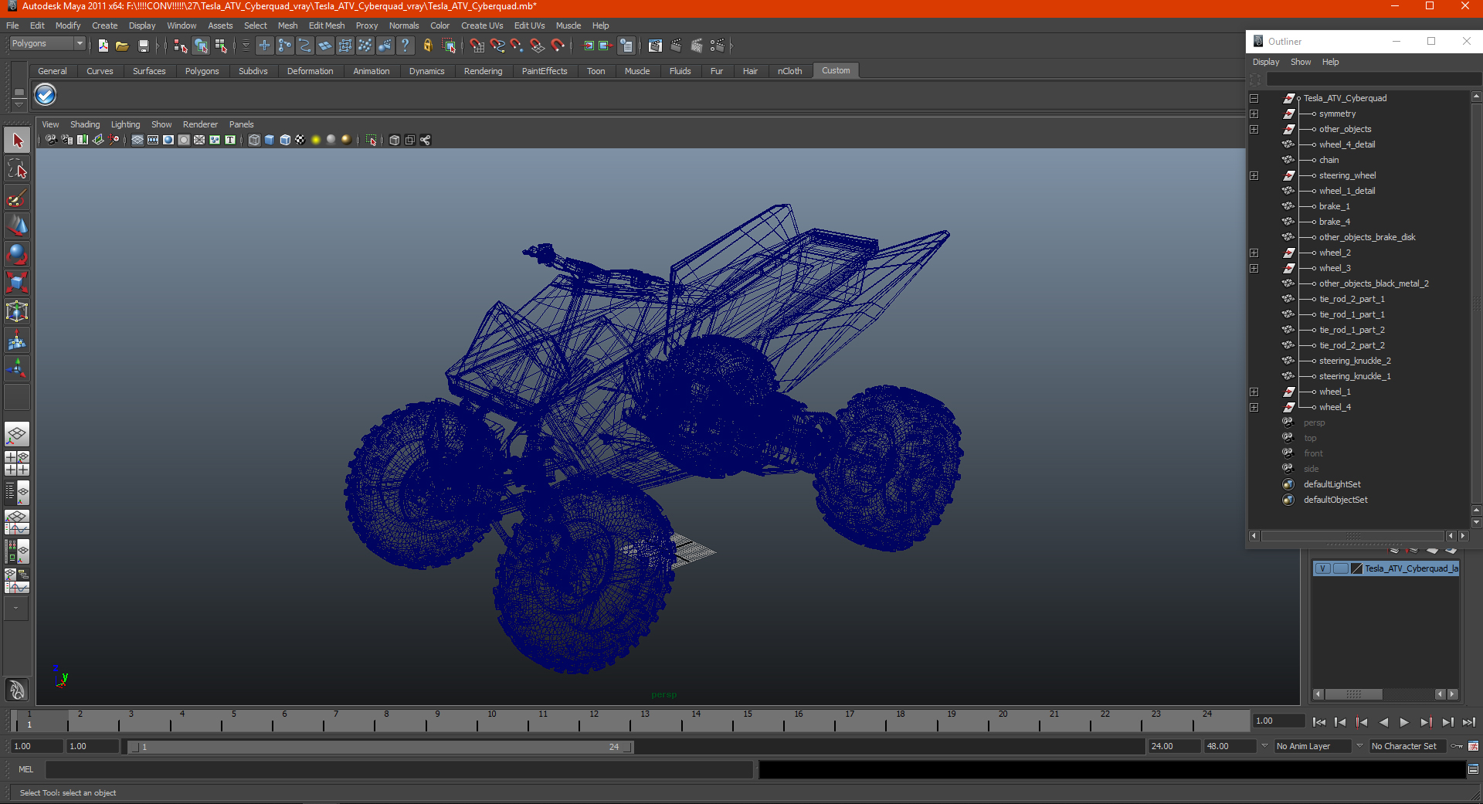Screen dimensions: 1483x804
Task: Click the New Scene icon
Action: click(103, 46)
